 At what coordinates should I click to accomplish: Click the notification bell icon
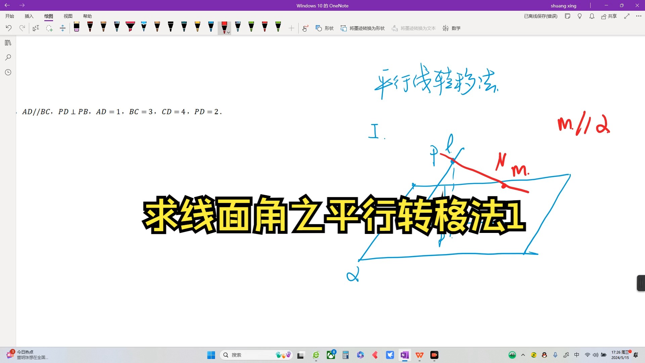coord(592,16)
